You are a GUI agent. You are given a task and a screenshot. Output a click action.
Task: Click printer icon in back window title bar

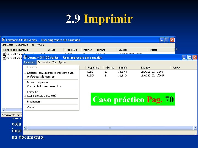3,40
